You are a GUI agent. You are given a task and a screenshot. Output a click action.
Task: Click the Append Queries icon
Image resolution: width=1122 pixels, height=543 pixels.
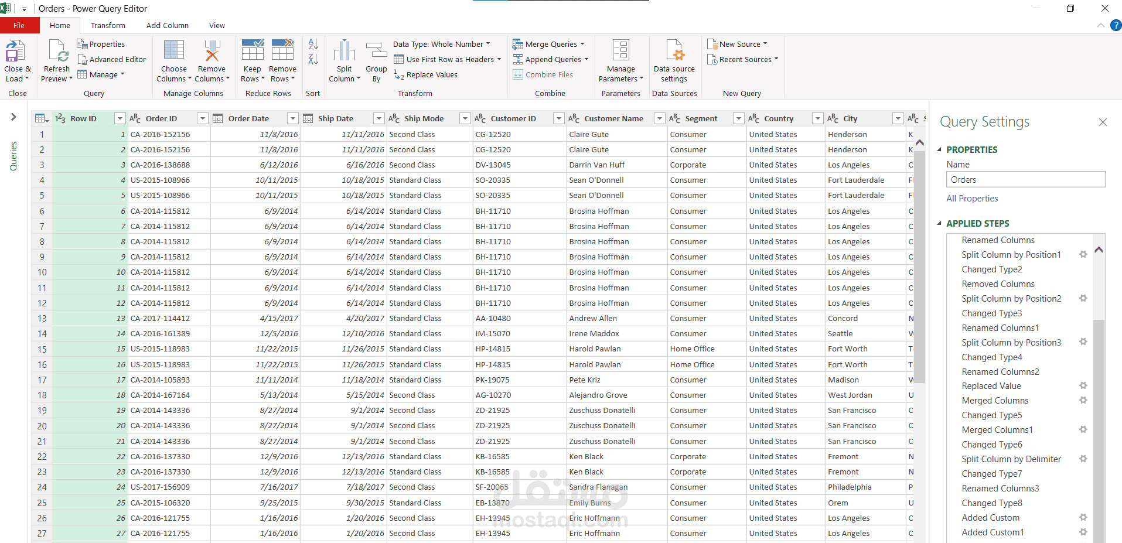click(518, 59)
